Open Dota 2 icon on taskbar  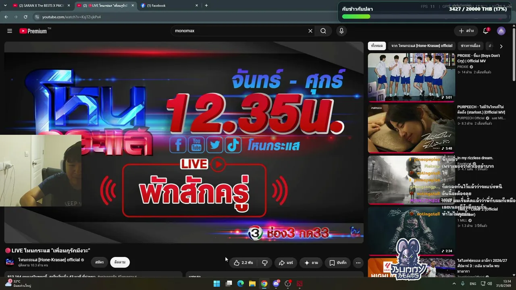pyautogui.click(x=299, y=284)
